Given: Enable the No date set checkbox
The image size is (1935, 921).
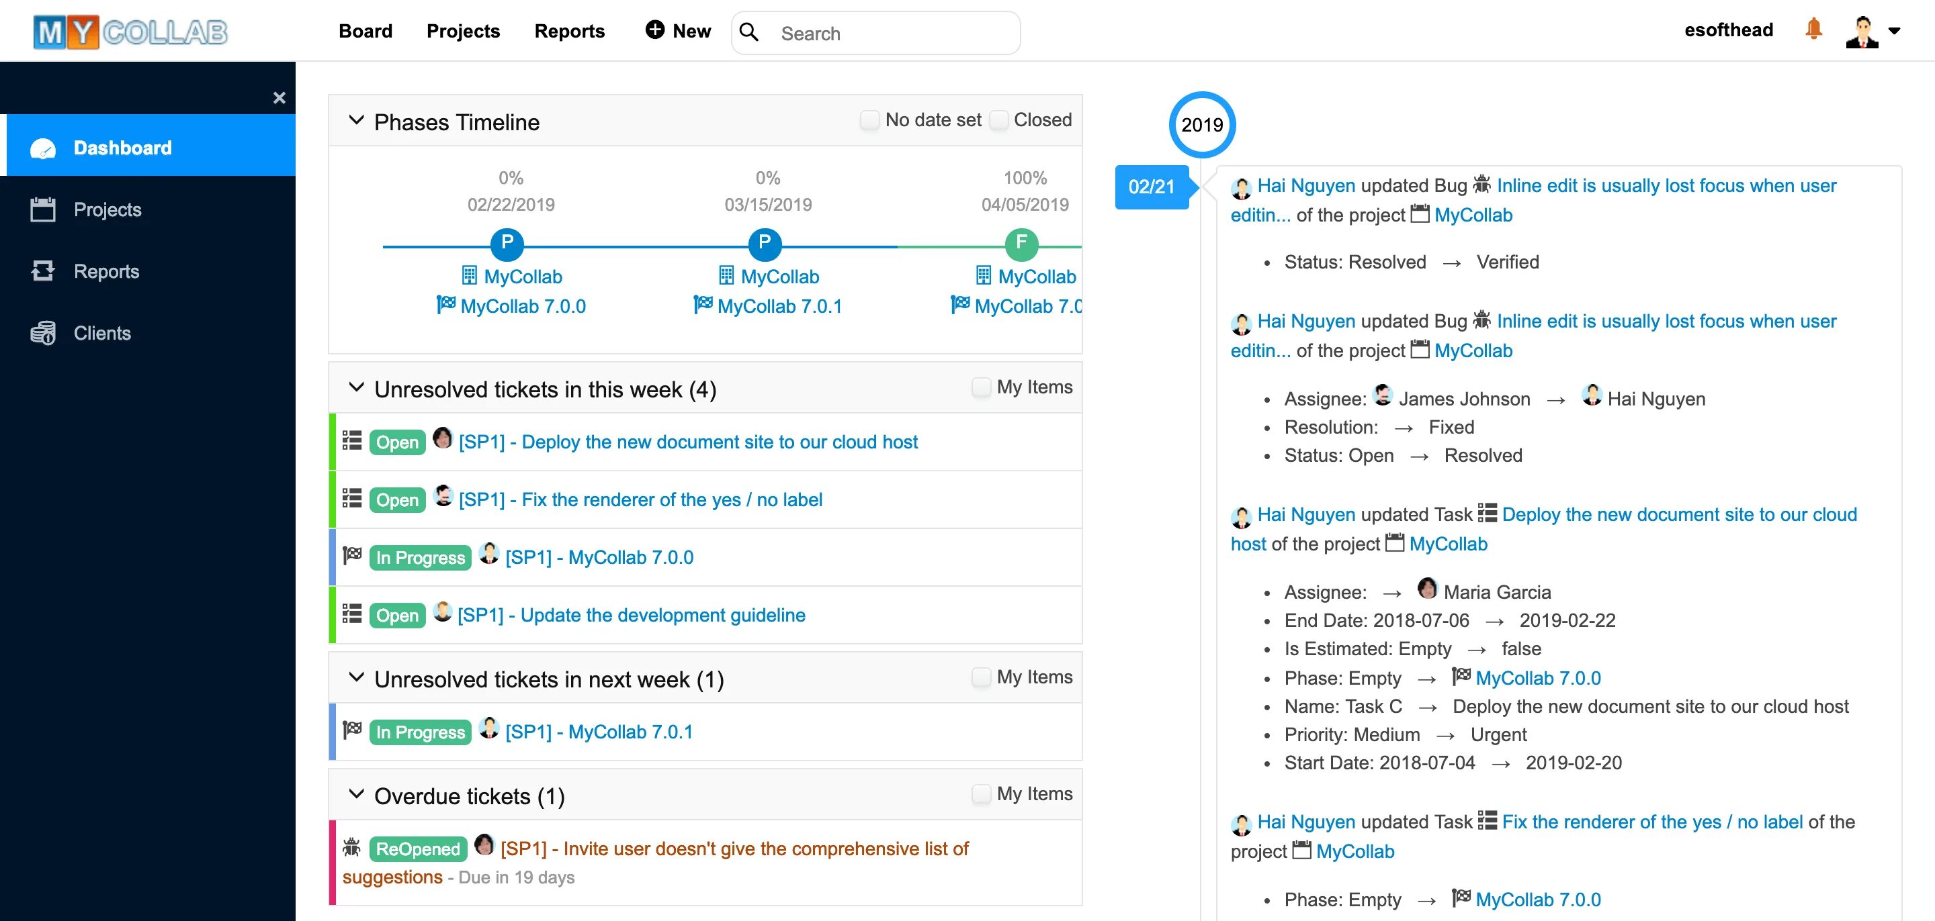Looking at the screenshot, I should [x=869, y=120].
